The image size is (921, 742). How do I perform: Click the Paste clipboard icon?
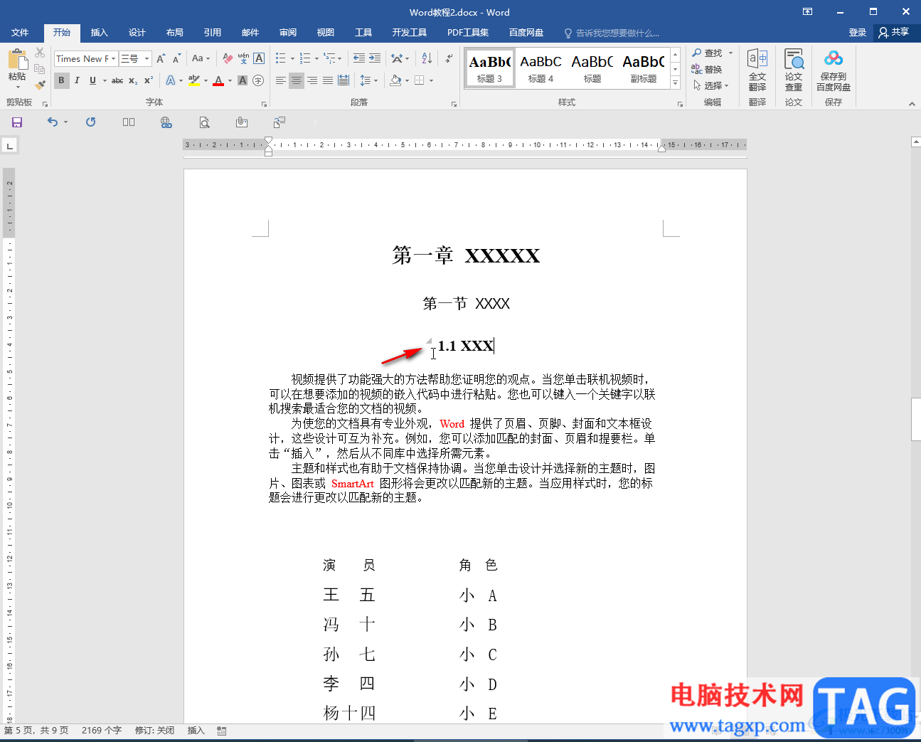point(17,60)
